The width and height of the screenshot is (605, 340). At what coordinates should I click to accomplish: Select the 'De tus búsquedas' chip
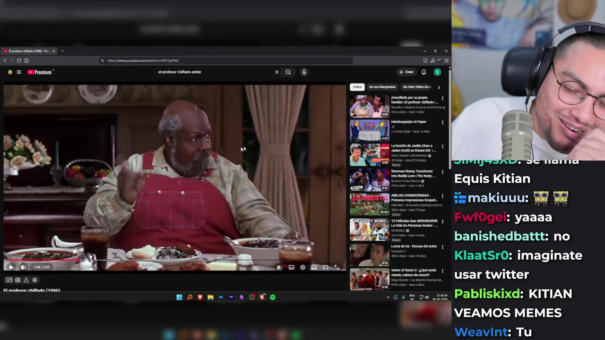click(x=382, y=87)
